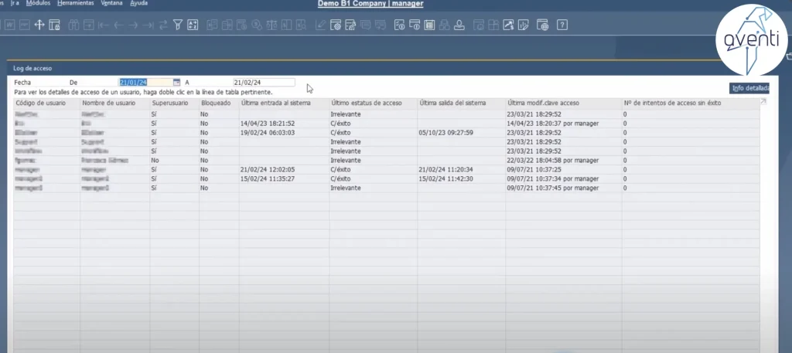
Task: Click the A date field 21/02/24
Action: point(264,82)
